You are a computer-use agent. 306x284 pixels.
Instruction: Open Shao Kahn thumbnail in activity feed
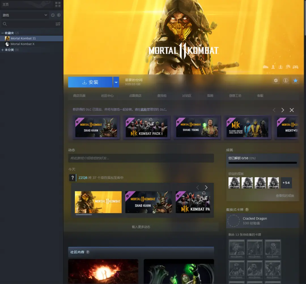tap(148, 202)
